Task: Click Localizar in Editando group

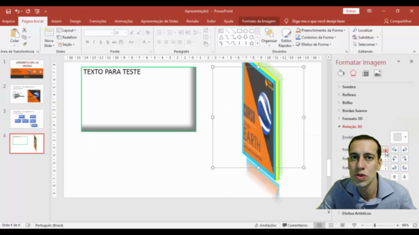Action: pyautogui.click(x=363, y=31)
